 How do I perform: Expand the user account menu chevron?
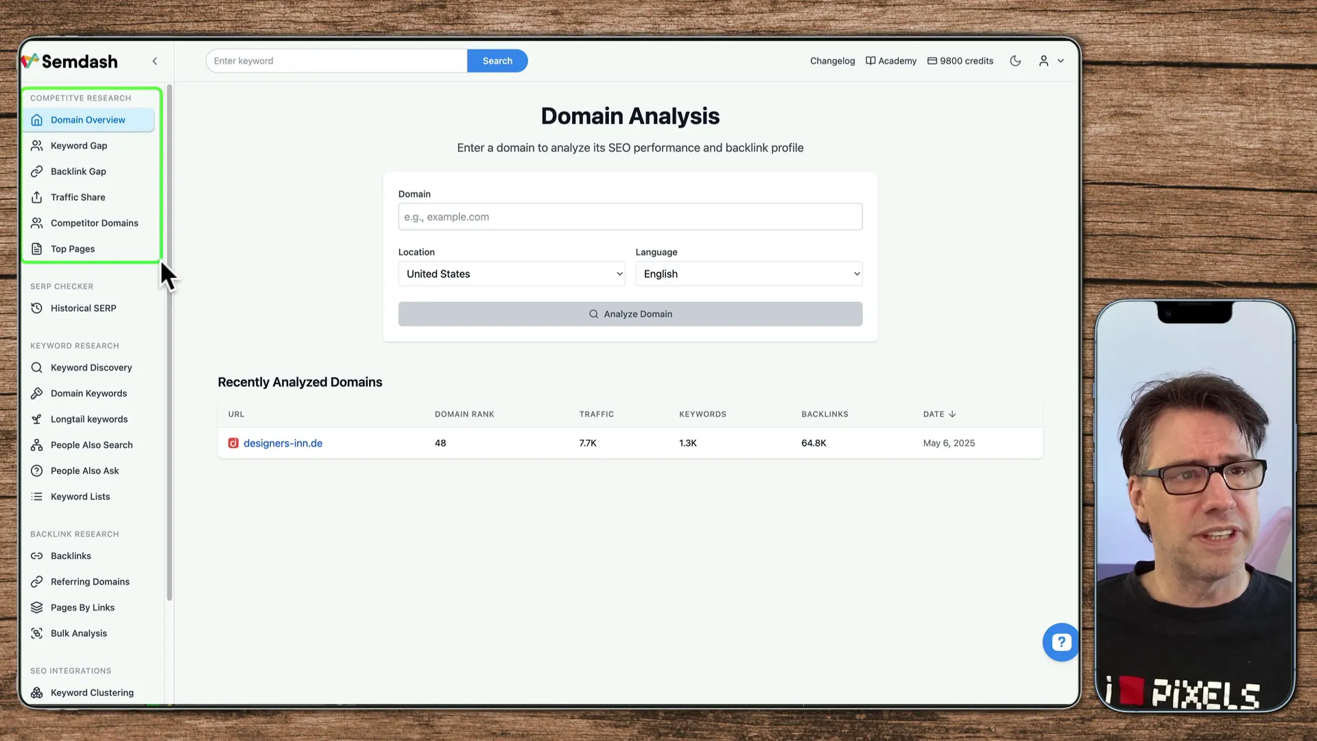(1060, 60)
